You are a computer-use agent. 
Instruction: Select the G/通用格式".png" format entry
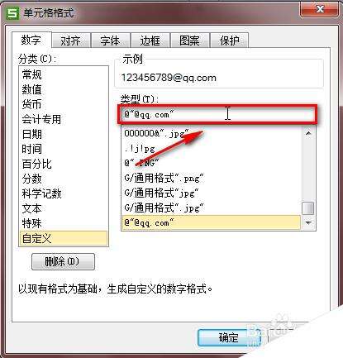[x=212, y=179]
